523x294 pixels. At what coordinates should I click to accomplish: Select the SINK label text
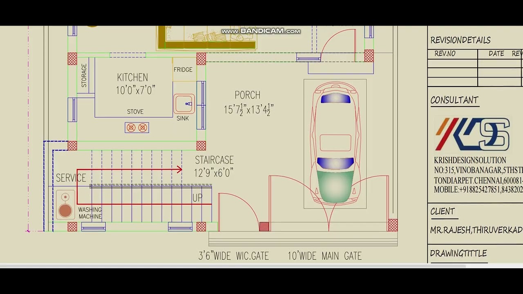tap(183, 118)
